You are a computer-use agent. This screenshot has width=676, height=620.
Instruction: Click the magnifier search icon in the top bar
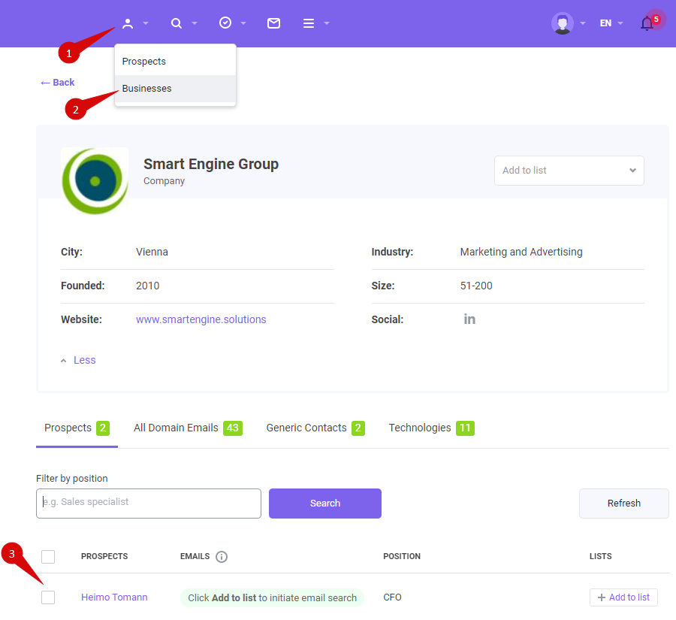(x=177, y=23)
